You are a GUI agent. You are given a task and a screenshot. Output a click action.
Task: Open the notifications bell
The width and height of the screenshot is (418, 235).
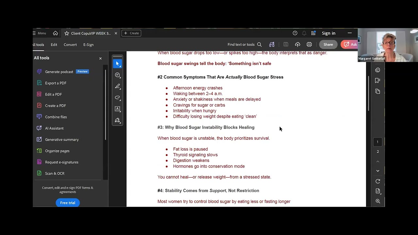click(x=304, y=33)
